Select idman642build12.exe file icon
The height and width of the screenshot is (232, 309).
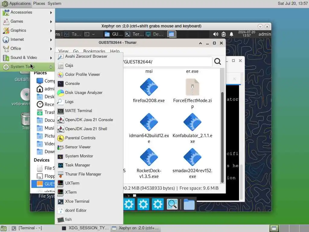tap(149, 122)
